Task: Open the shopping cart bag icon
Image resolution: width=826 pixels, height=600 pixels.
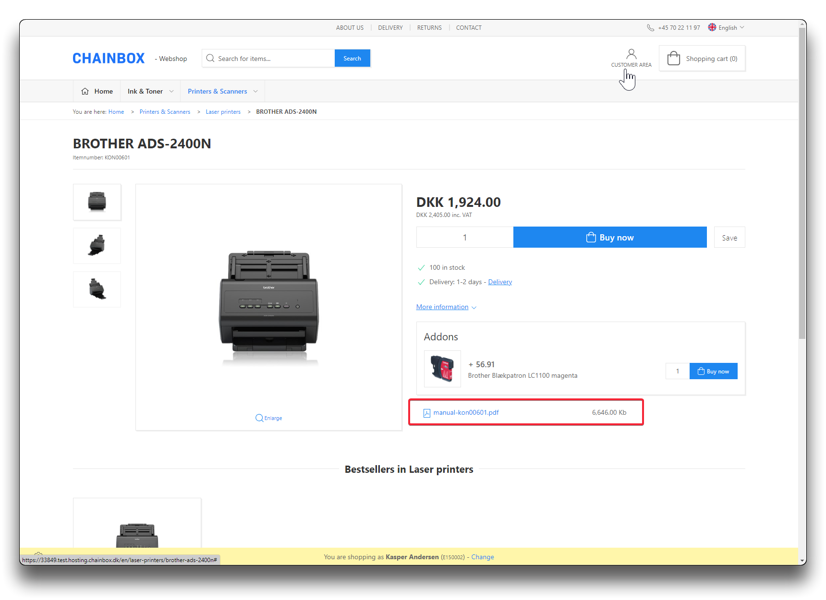Action: 673,59
